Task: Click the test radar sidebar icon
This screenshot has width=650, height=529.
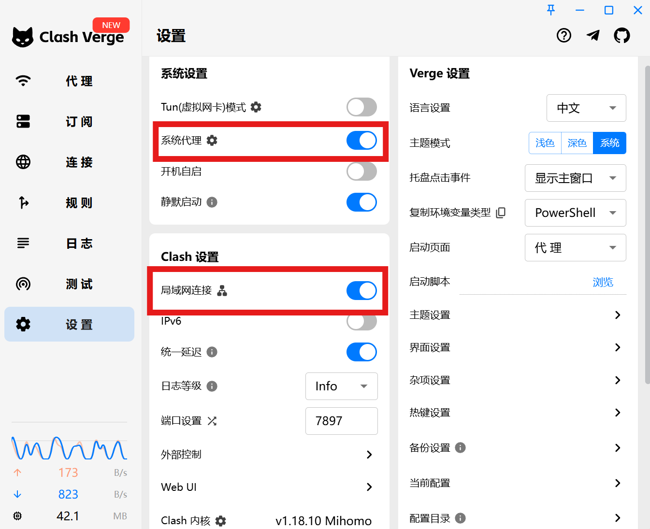Action: tap(23, 284)
